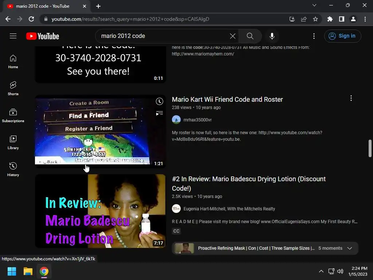Image resolution: width=373 pixels, height=280 pixels.
Task: Click the site padlock icon
Action: click(46, 19)
